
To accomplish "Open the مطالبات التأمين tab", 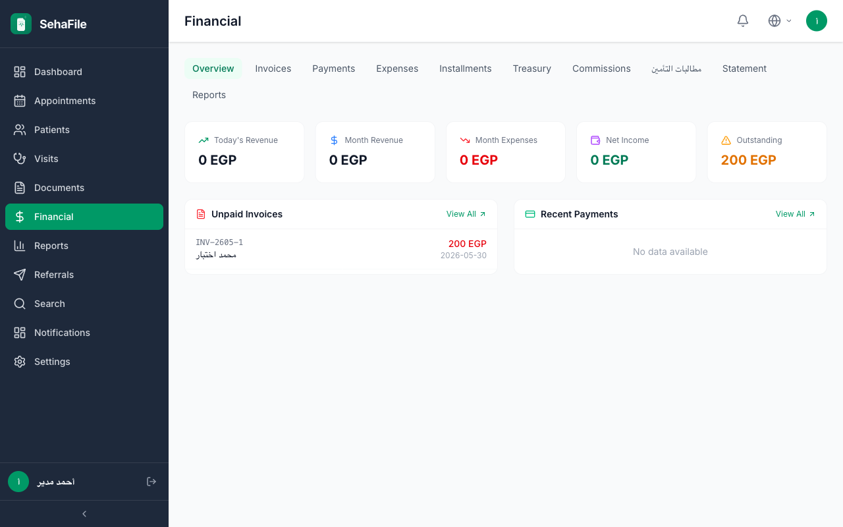I will point(676,69).
